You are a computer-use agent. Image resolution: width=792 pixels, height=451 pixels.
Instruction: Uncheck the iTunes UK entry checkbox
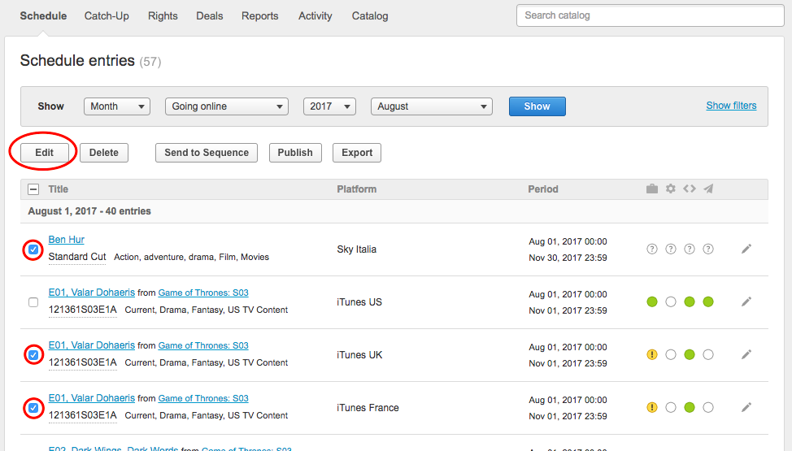[x=33, y=354]
